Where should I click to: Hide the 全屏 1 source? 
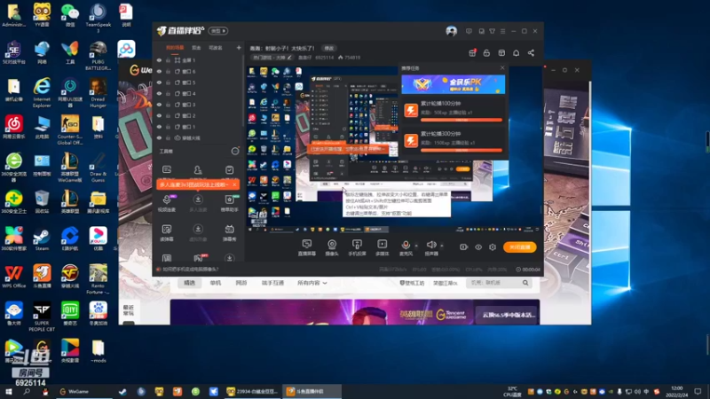(159, 60)
